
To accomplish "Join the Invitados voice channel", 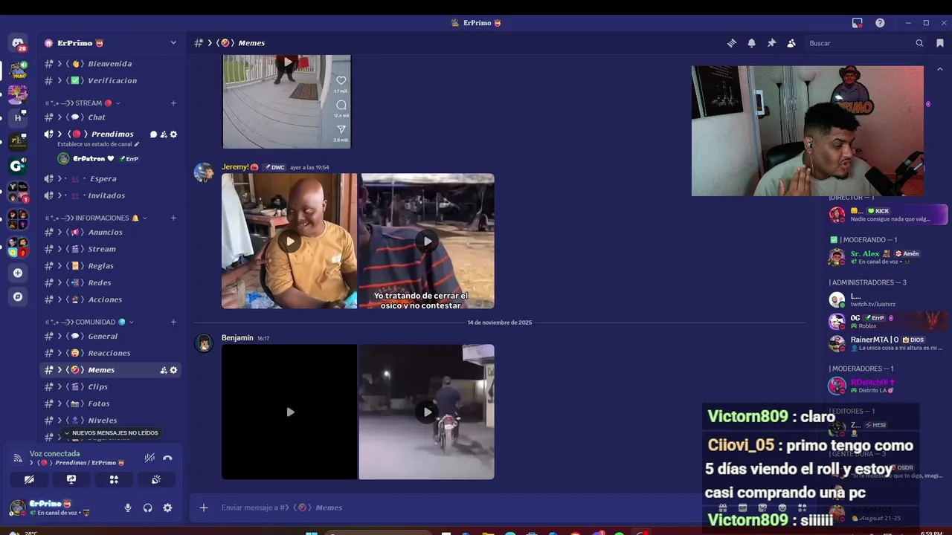I will 110,195.
